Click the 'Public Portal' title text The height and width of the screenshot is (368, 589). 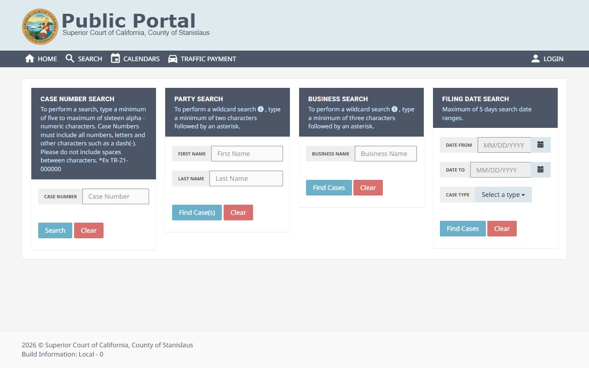point(129,21)
